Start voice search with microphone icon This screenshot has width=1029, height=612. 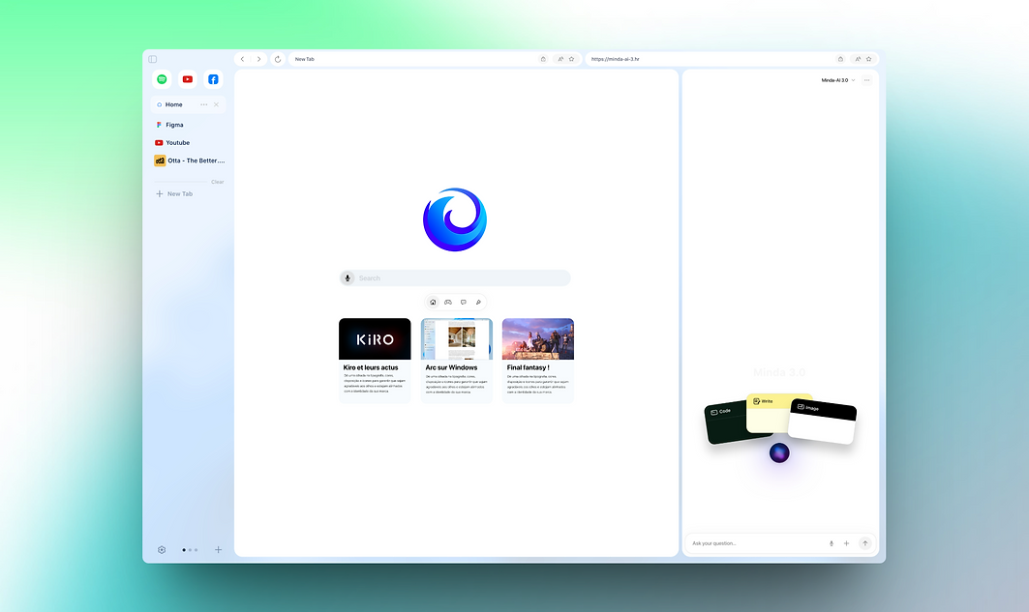348,277
